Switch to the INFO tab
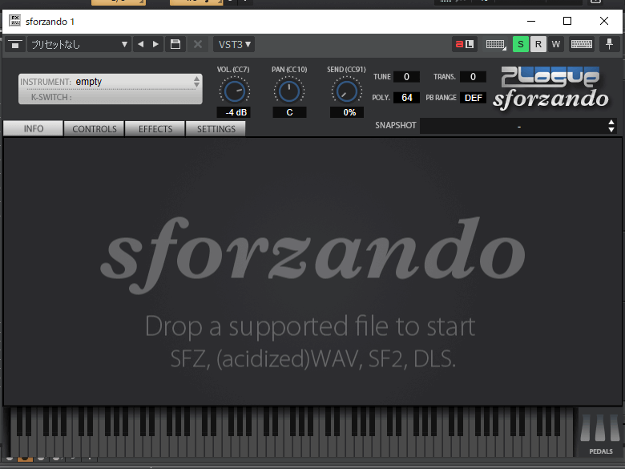 click(x=33, y=128)
